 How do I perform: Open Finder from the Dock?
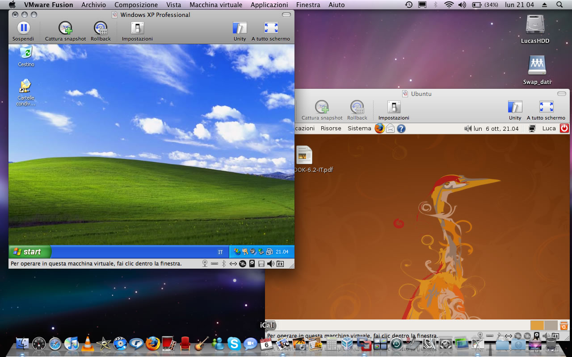pos(22,344)
